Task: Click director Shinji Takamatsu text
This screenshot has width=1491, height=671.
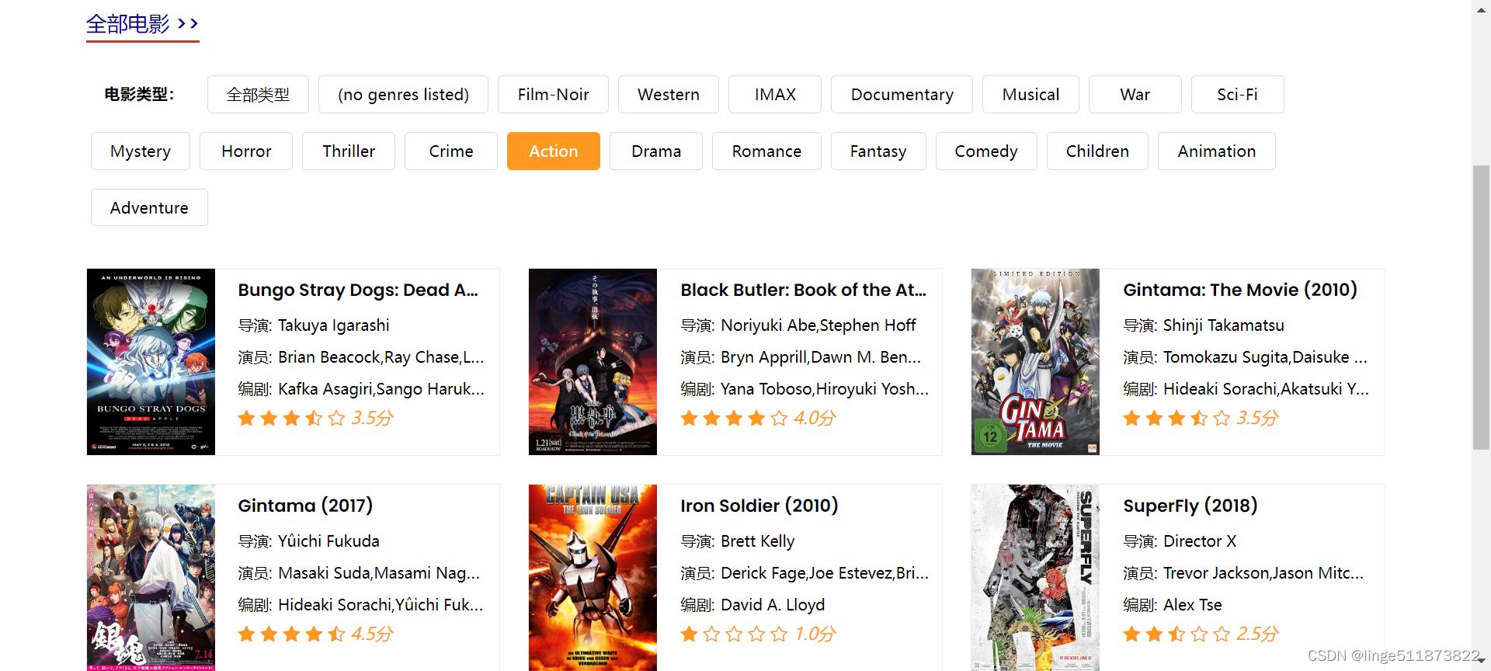Action: (1224, 325)
